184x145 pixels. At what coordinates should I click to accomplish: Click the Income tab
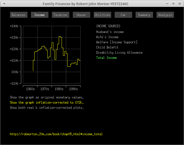[40, 15]
